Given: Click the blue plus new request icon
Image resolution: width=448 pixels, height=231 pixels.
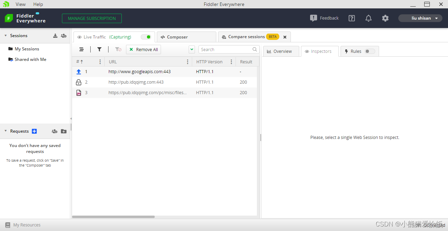Looking at the screenshot, I should point(34,131).
